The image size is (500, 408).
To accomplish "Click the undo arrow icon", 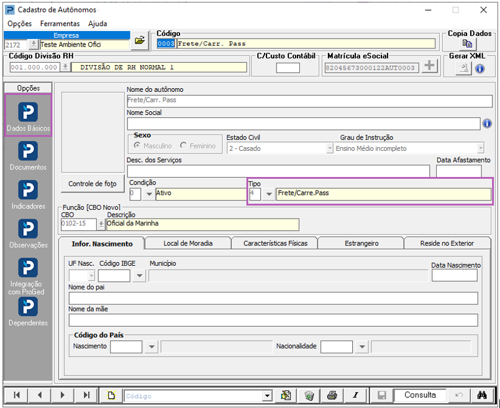I will (459, 396).
